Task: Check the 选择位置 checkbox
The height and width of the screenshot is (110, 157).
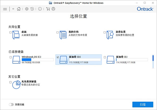Action: click(x=105, y=32)
